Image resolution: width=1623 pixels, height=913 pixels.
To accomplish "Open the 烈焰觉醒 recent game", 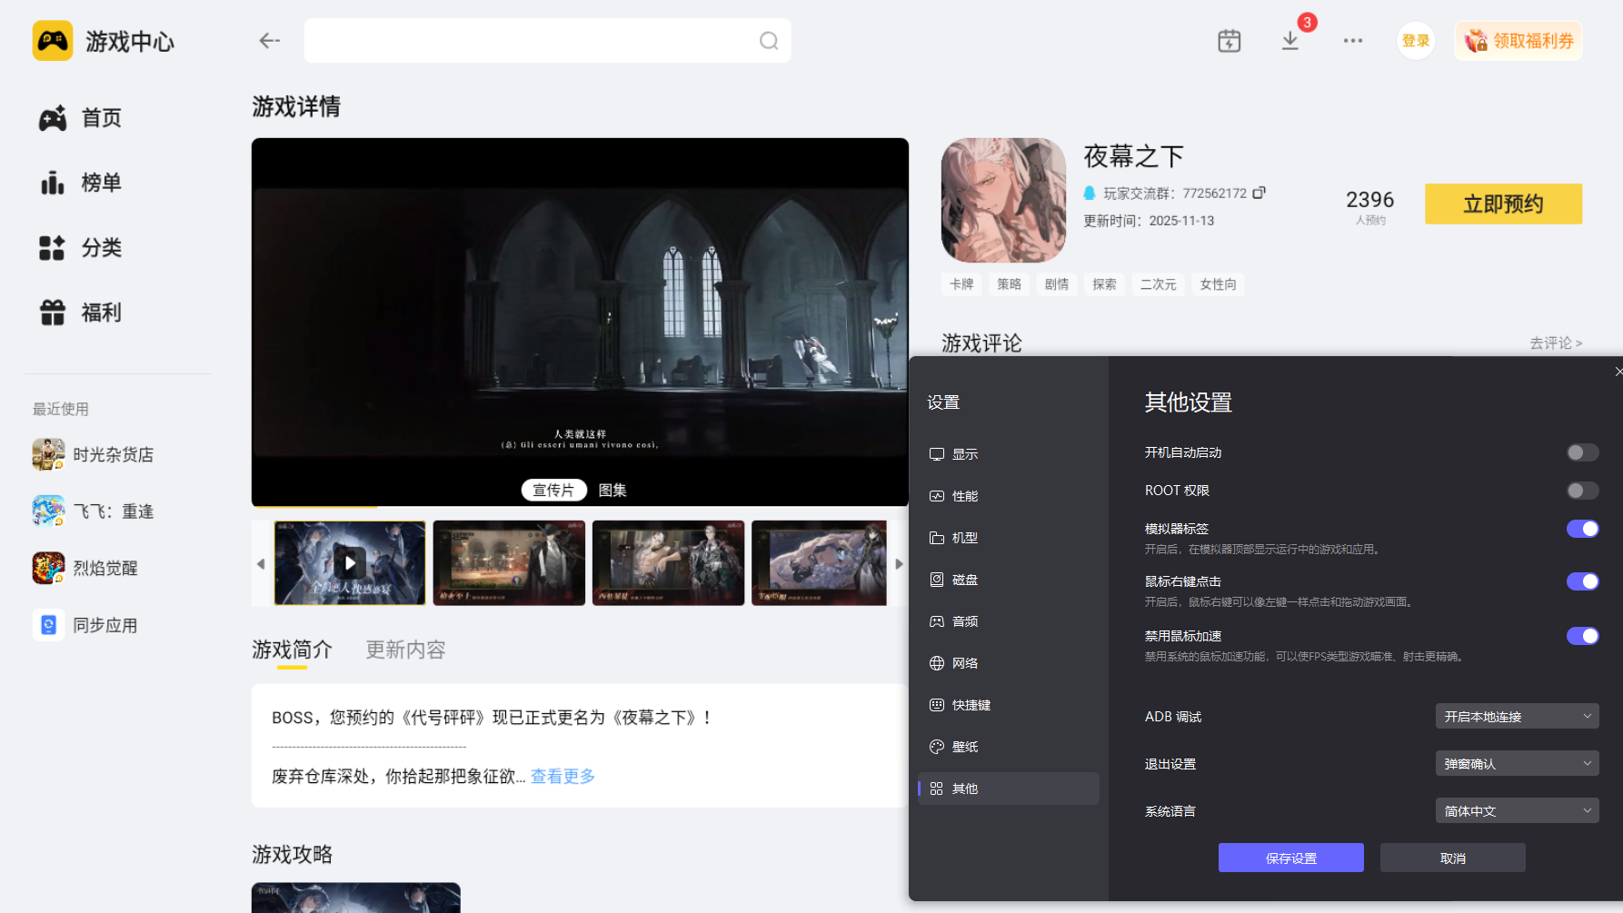I will pyautogui.click(x=107, y=567).
